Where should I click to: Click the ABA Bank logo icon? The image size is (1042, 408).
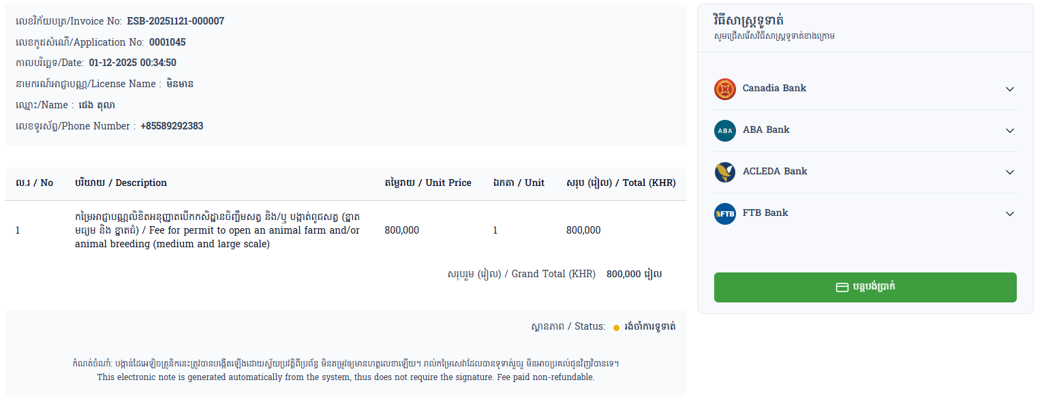point(725,131)
